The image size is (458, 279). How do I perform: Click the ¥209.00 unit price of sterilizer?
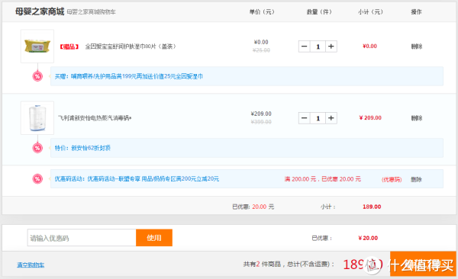click(x=261, y=114)
